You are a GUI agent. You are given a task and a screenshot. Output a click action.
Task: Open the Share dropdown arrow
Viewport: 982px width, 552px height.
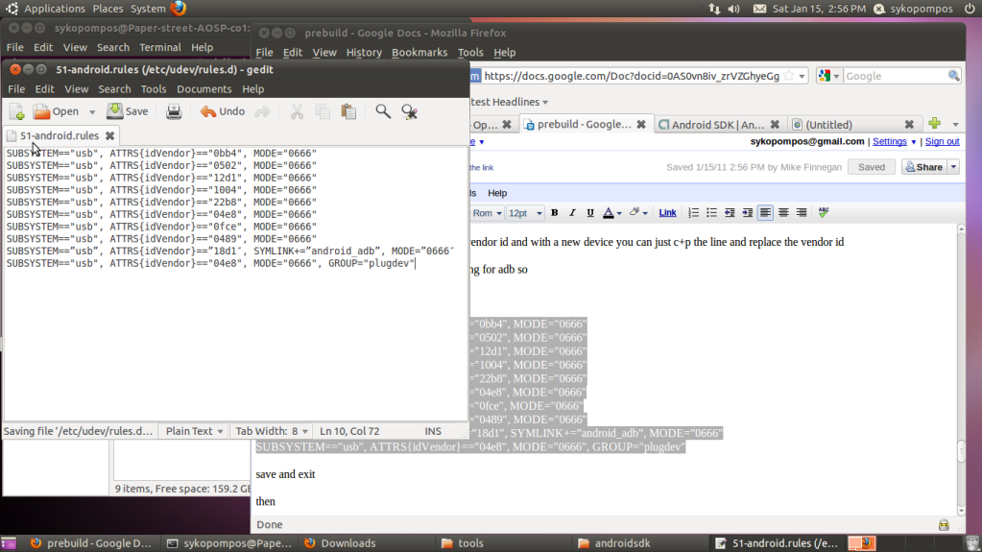click(953, 167)
